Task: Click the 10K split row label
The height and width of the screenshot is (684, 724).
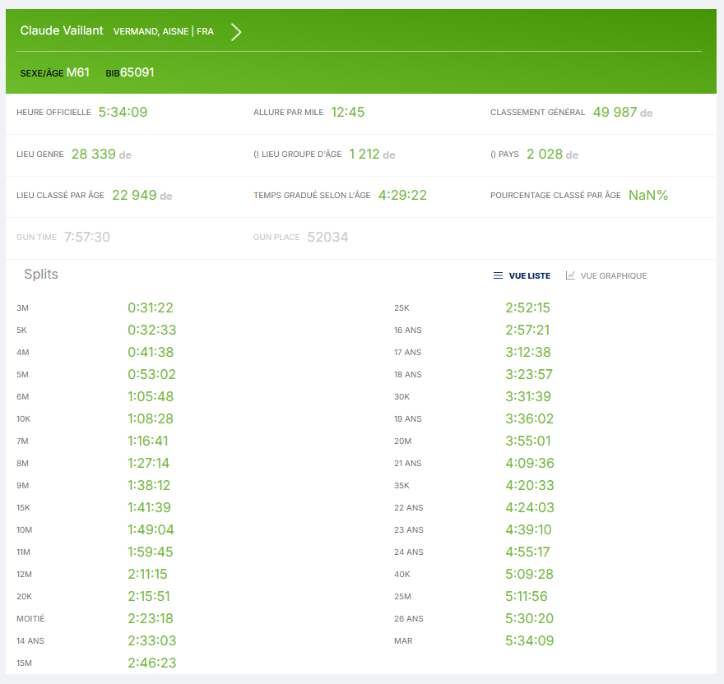Action: click(24, 419)
